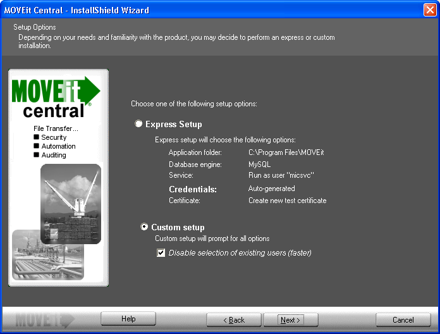Select the Custom setup radio button
The image size is (440, 334).
click(144, 227)
